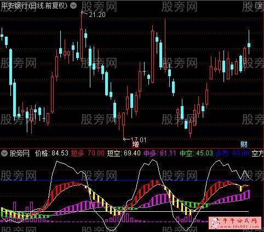Click the 价格: 84.53 value
Screen dimensions: 264x232
click(51, 153)
